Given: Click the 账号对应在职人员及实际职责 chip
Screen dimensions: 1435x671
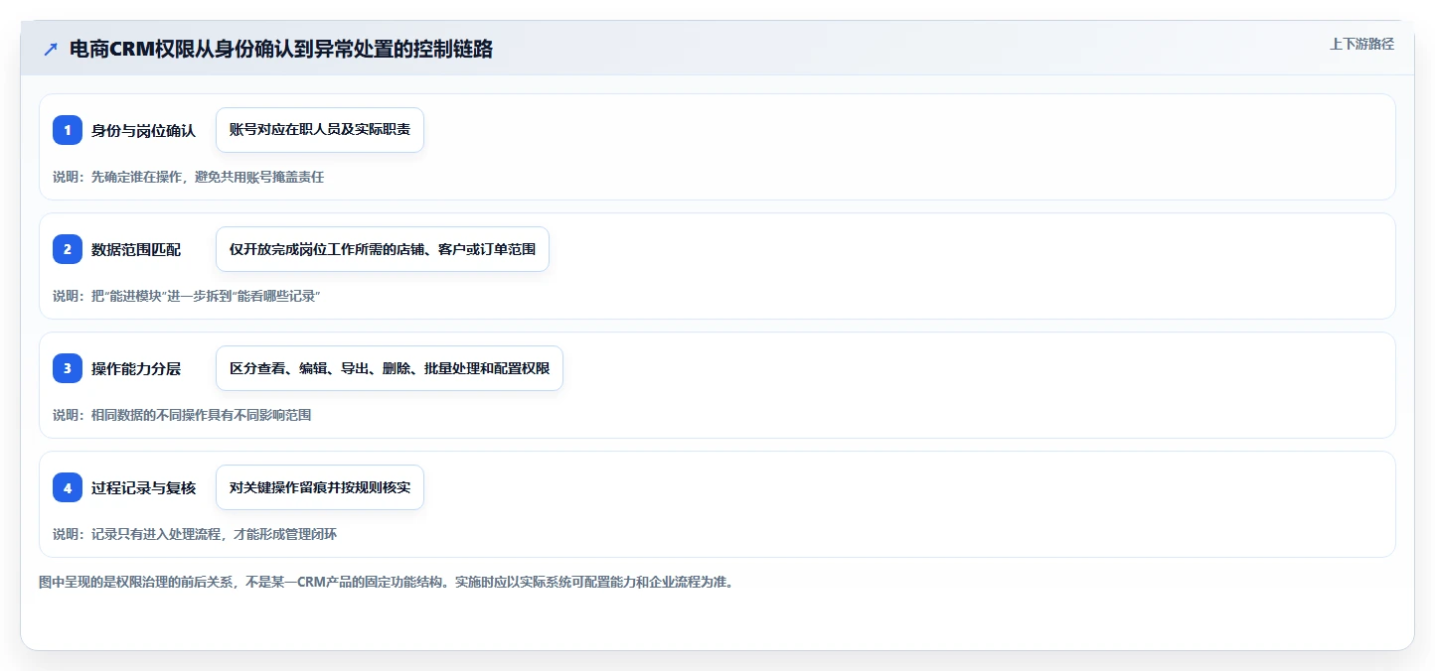Looking at the screenshot, I should [320, 130].
